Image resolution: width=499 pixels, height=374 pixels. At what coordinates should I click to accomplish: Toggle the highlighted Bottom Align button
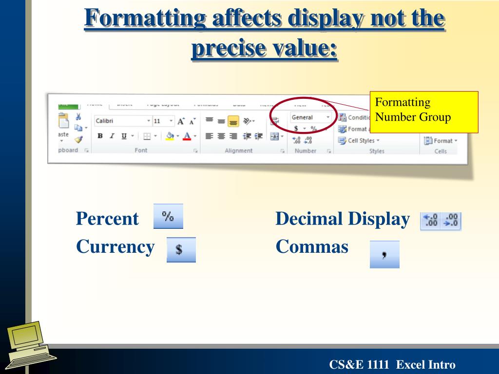(x=233, y=121)
